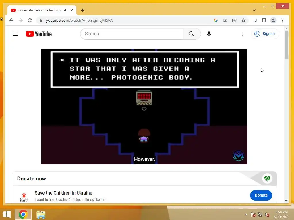Screen dimensions: 294x220
Task: Install app icon in address bar
Action: [x=225, y=20]
